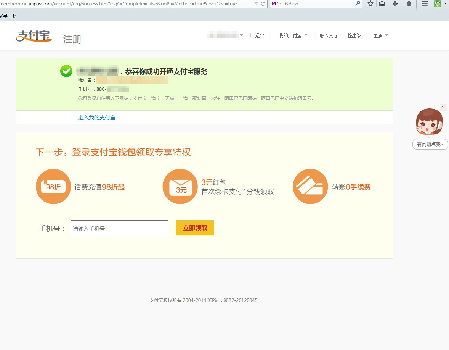Bookmark this page with the star icon

pyautogui.click(x=370, y=3)
